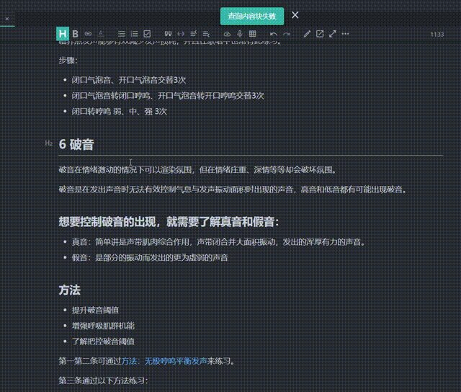Insert a block quote
Image resolution: width=461 pixels, height=392 pixels.
coord(168,34)
